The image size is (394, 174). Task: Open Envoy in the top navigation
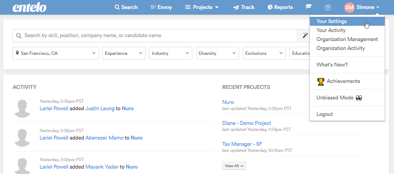tap(161, 7)
